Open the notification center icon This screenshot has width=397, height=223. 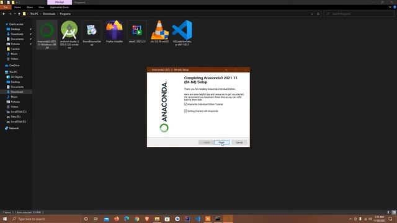[x=390, y=219]
